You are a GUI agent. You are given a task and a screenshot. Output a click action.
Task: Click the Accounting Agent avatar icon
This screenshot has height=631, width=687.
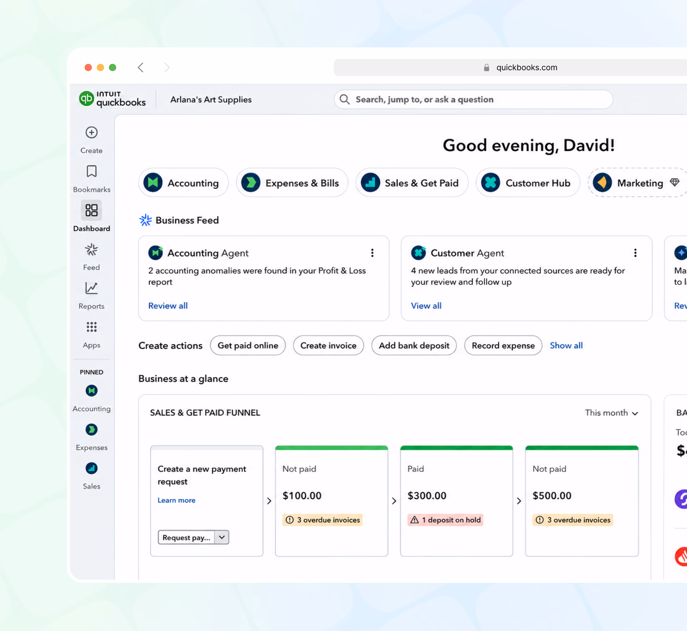click(156, 253)
